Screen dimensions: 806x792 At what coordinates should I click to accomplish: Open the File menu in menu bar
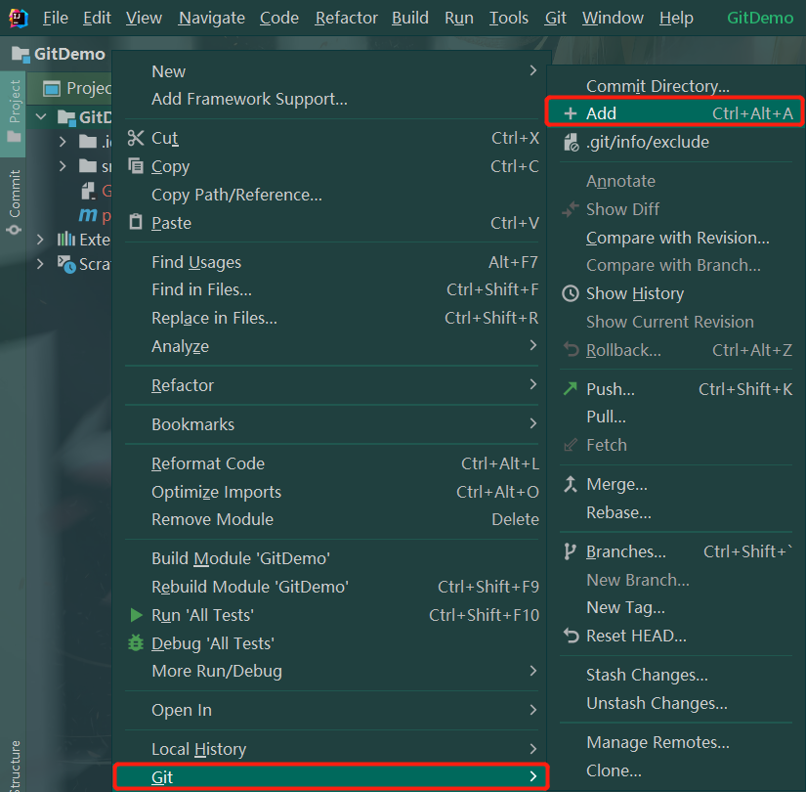tap(55, 18)
